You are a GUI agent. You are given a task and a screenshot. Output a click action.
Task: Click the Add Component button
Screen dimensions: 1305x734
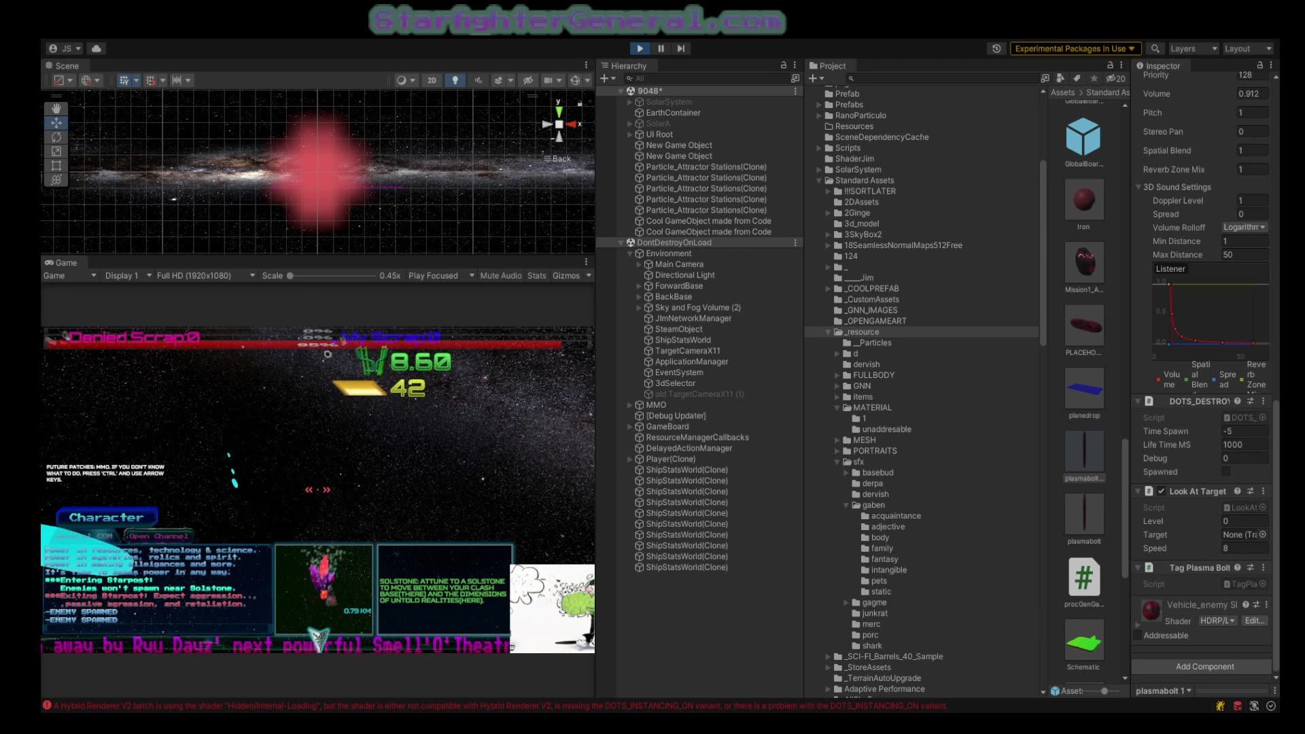click(1204, 667)
